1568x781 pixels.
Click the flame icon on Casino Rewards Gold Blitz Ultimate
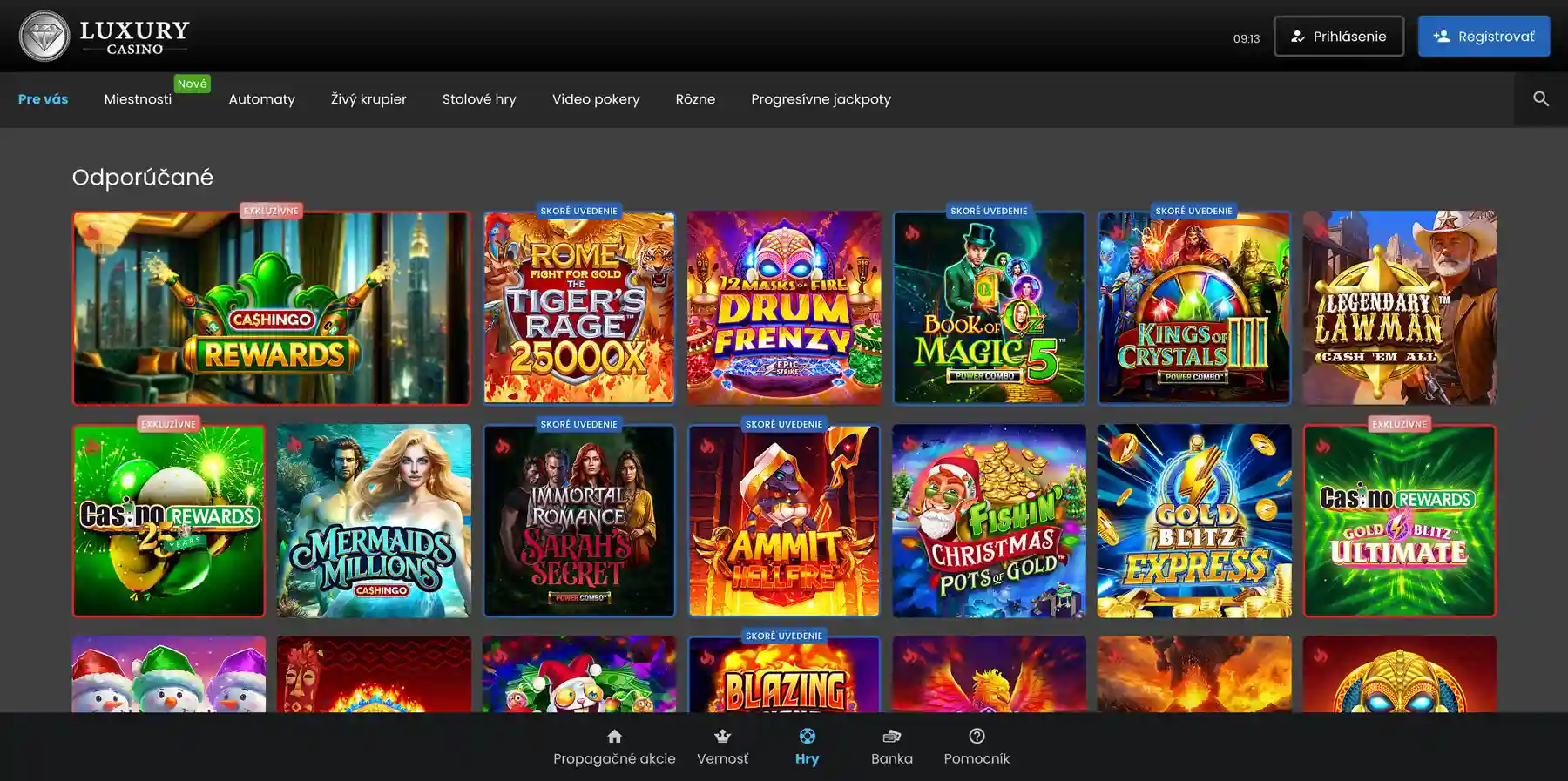[1322, 446]
